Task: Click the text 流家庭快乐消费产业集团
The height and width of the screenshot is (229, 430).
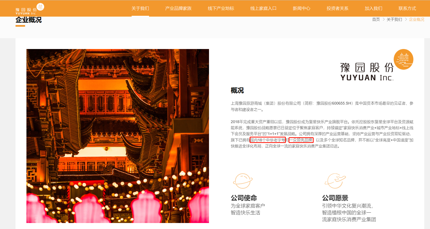Action: tap(349, 219)
